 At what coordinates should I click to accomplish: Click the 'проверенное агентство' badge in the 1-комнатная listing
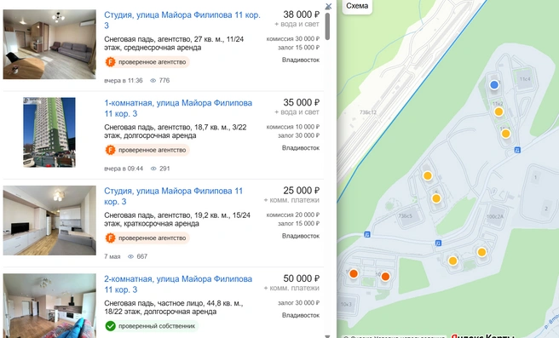pos(147,150)
